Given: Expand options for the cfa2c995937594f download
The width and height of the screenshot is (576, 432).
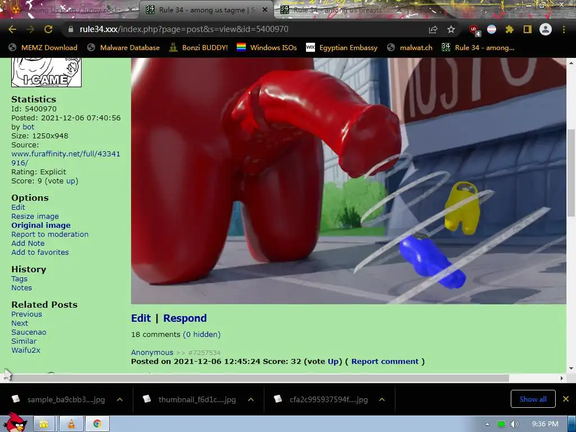Looking at the screenshot, I should [x=382, y=399].
